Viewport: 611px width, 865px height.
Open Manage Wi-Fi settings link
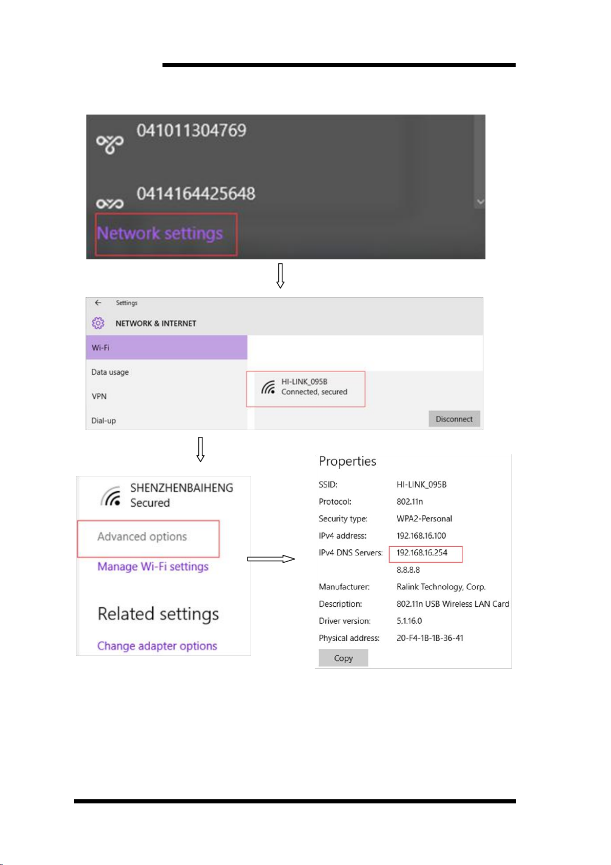click(153, 566)
